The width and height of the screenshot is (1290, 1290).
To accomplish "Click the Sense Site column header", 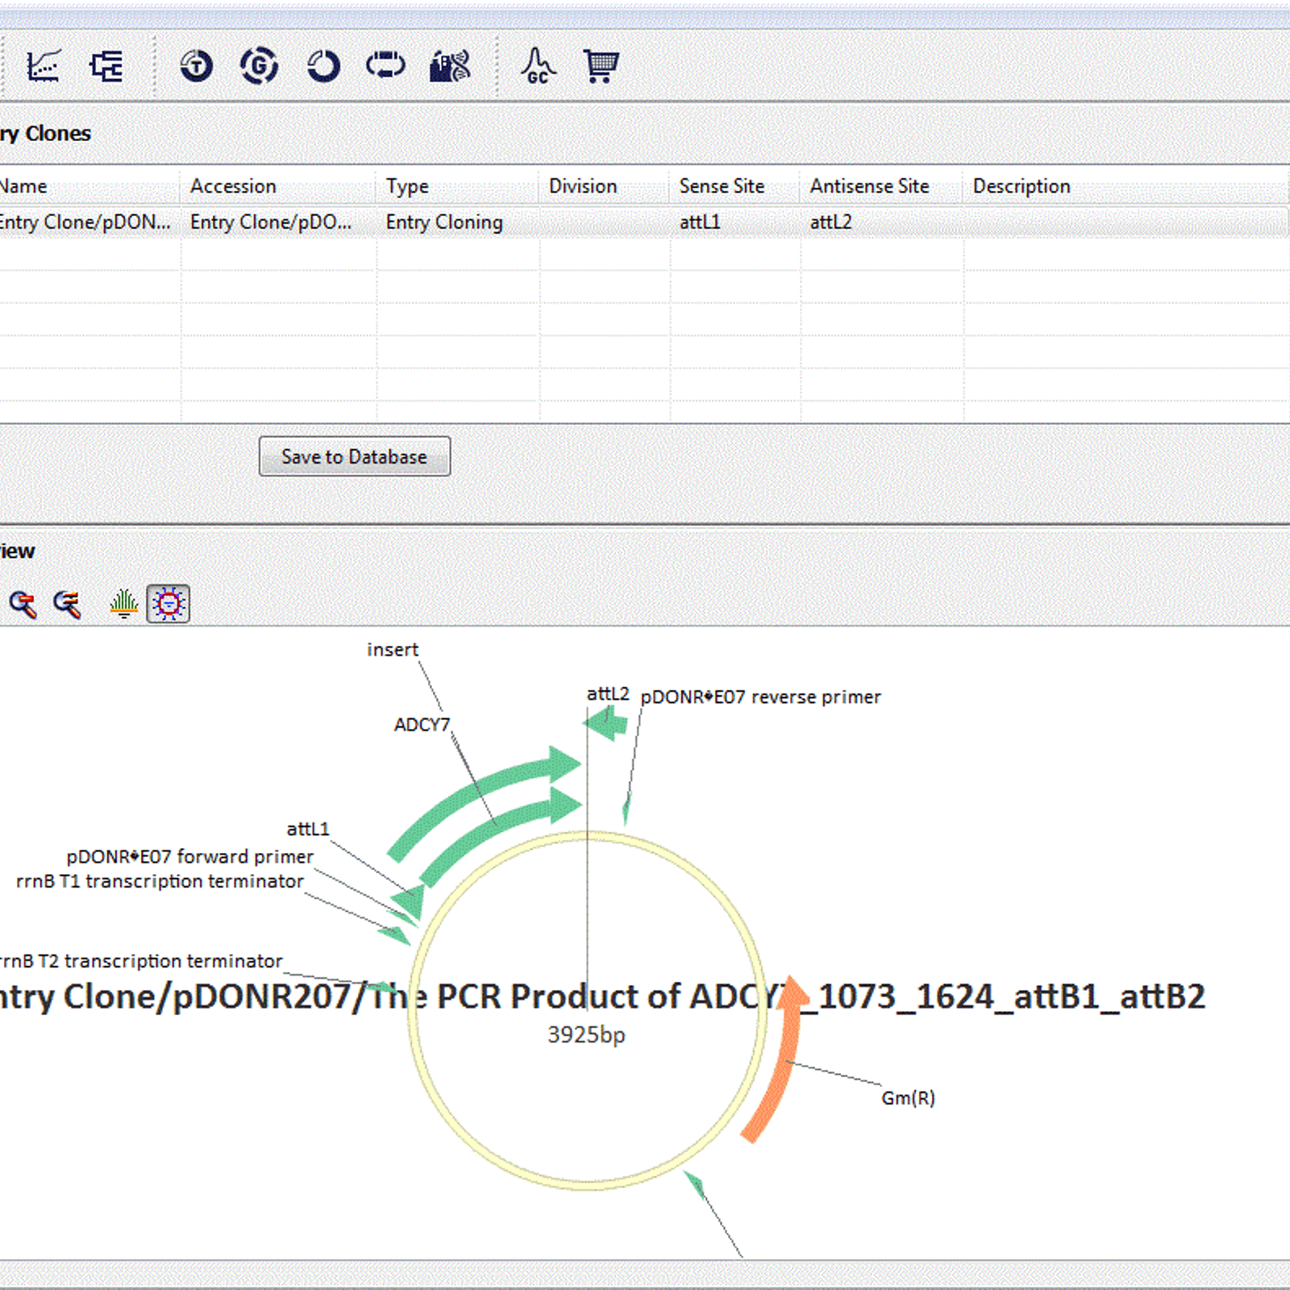I will coord(734,186).
